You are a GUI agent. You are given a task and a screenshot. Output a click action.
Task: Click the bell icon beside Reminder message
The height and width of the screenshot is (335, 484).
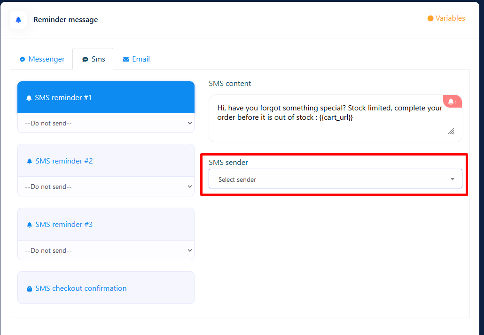click(x=18, y=20)
